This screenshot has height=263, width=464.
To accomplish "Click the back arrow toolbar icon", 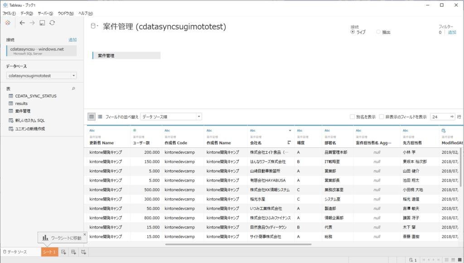I will (x=22, y=23).
